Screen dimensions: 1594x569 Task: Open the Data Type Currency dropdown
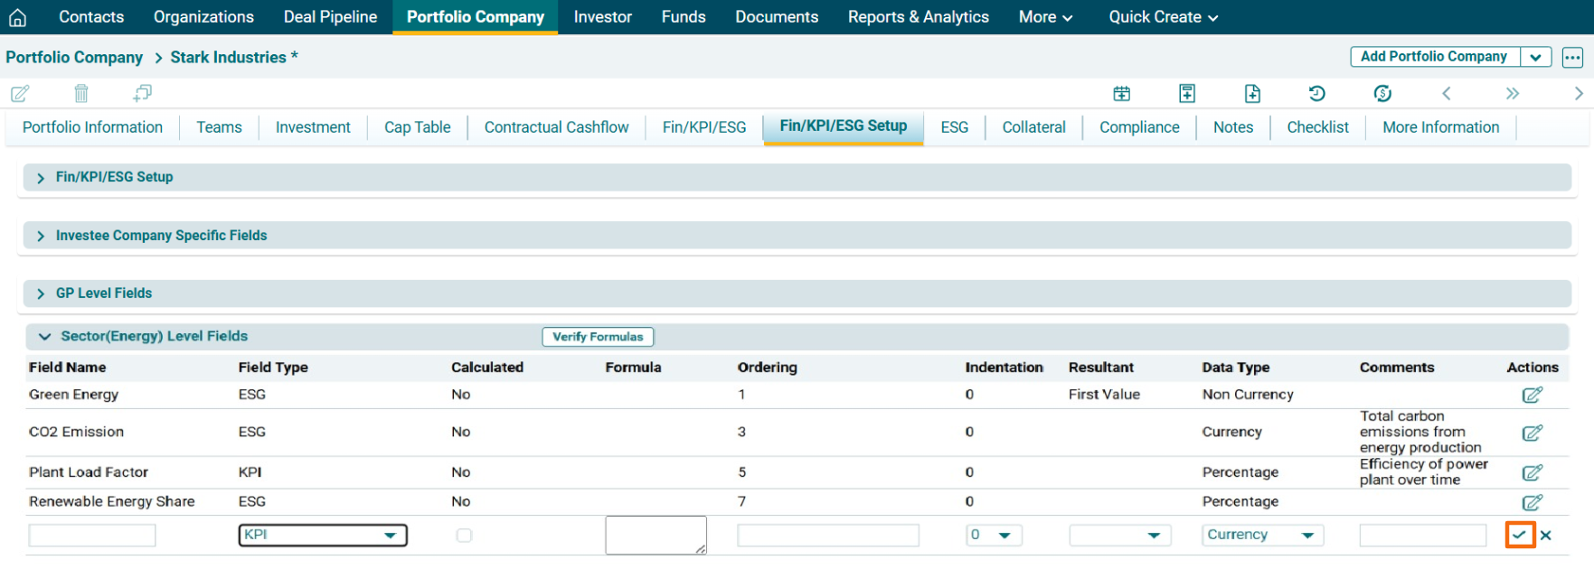click(1262, 535)
